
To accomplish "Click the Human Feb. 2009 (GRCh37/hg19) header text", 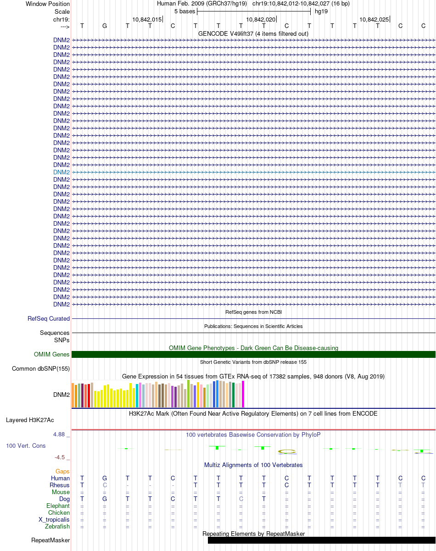I will tap(202, 4).
